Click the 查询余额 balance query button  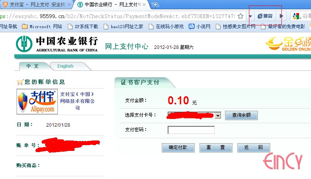pyautogui.click(x=241, y=115)
